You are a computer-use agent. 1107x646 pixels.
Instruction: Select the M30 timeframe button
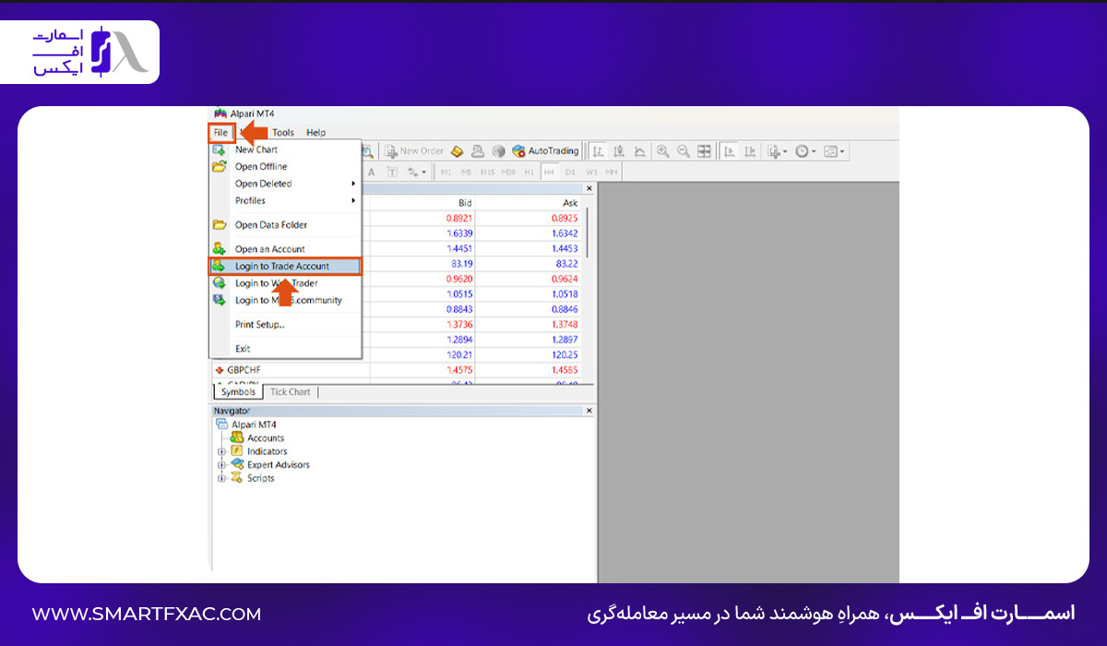(x=508, y=173)
